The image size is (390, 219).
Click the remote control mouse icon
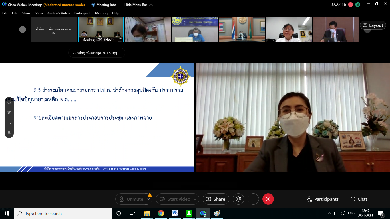pos(9,113)
